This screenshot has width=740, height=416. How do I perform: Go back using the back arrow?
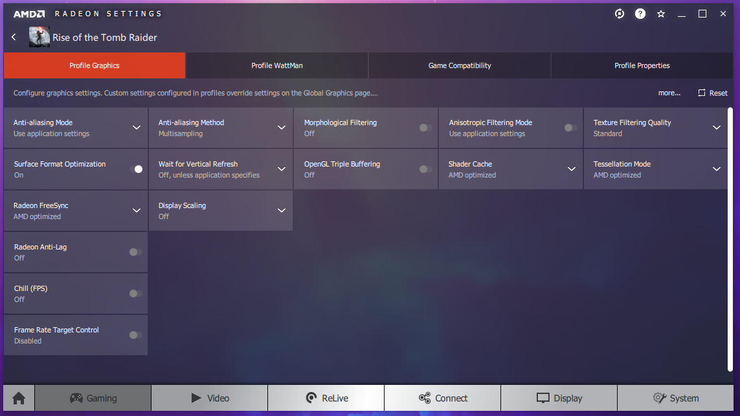14,38
